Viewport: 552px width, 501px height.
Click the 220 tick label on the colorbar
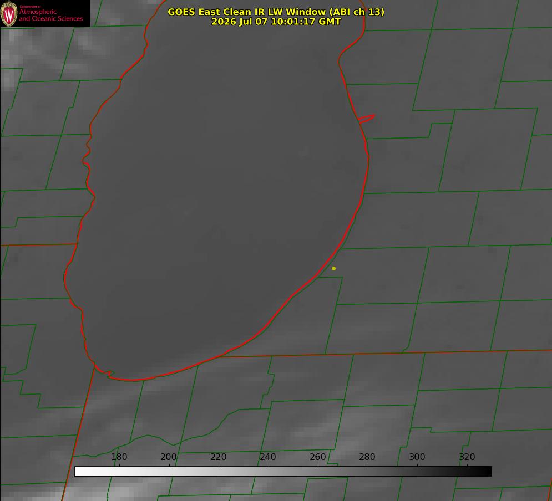(218, 457)
